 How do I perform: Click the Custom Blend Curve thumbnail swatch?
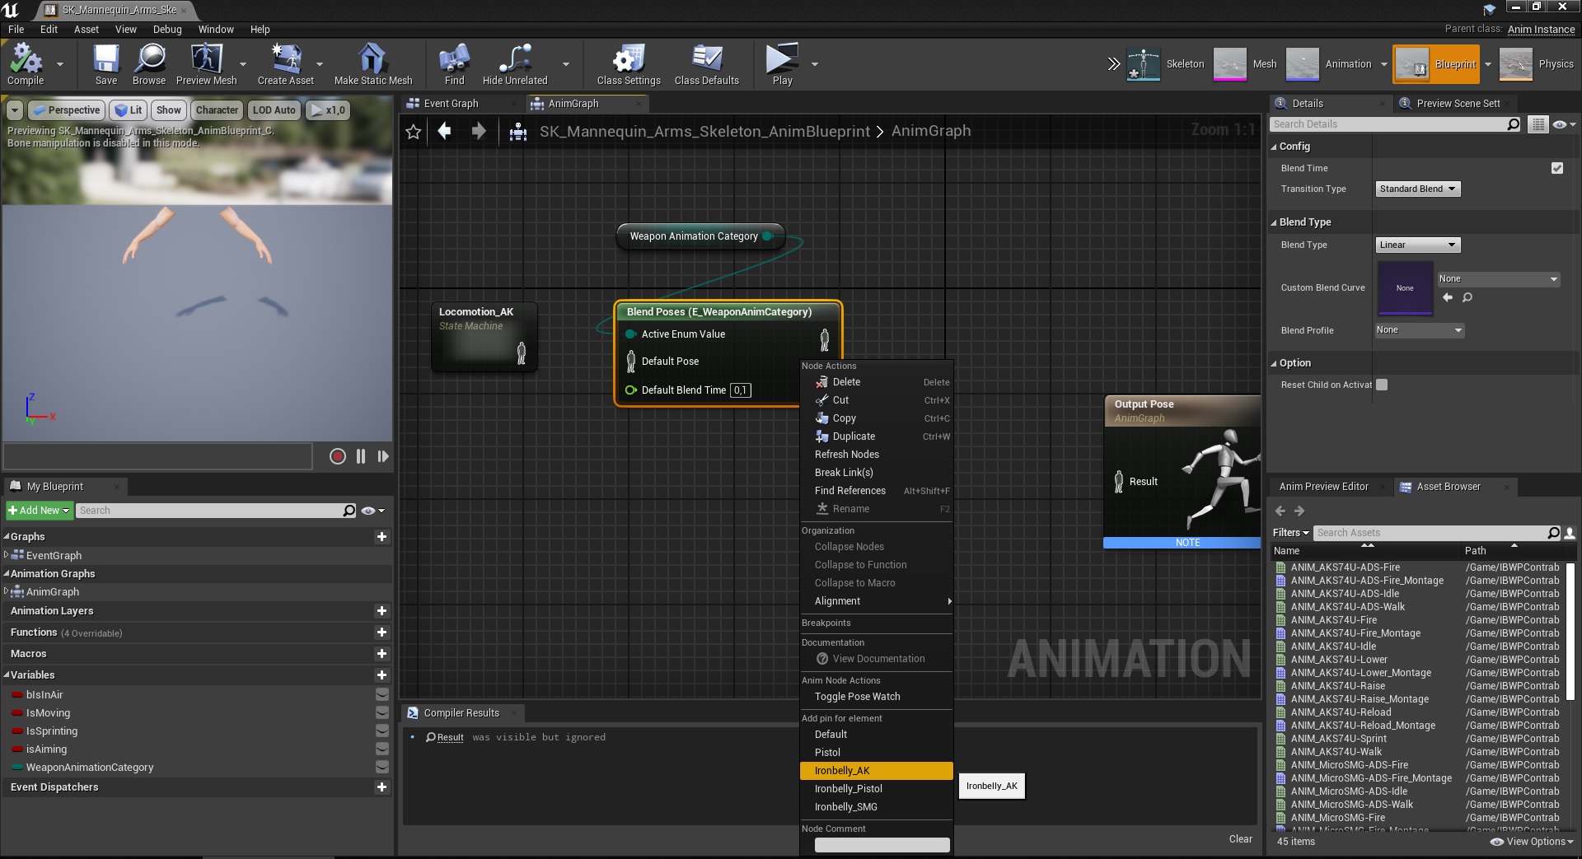1405,288
